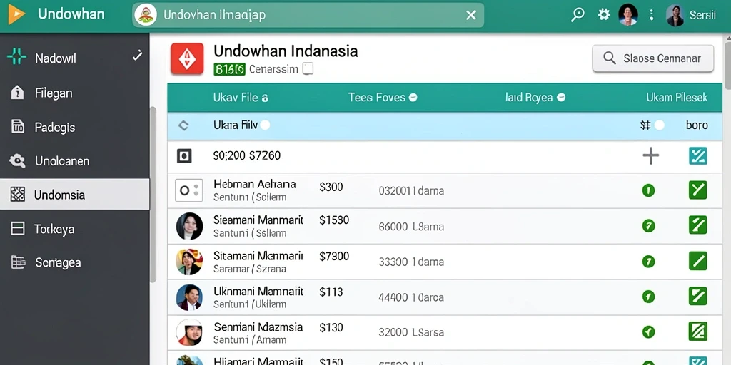Image resolution: width=731 pixels, height=365 pixels.
Task: Click the red Undowhan Indanasia app icon
Action: pos(187,58)
